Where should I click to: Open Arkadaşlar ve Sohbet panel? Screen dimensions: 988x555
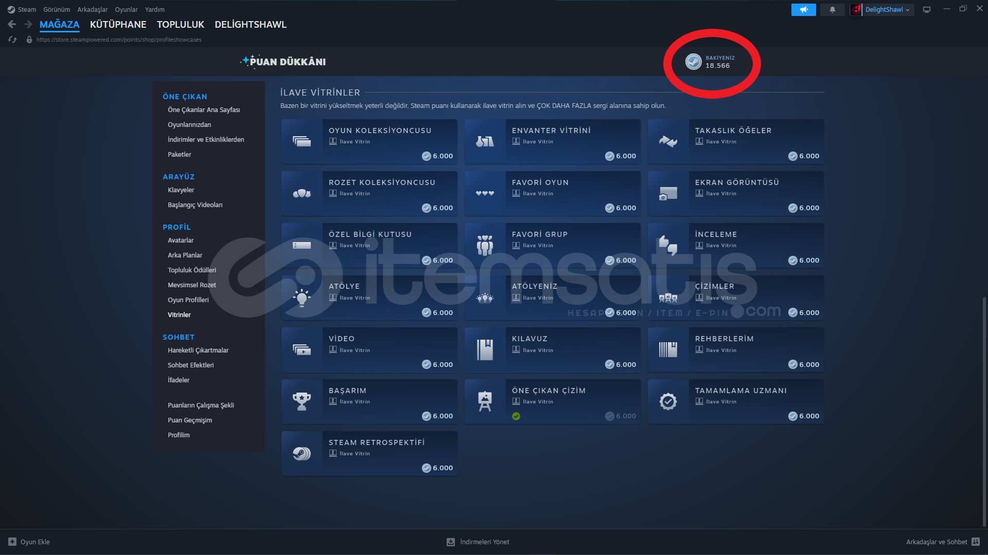point(937,542)
